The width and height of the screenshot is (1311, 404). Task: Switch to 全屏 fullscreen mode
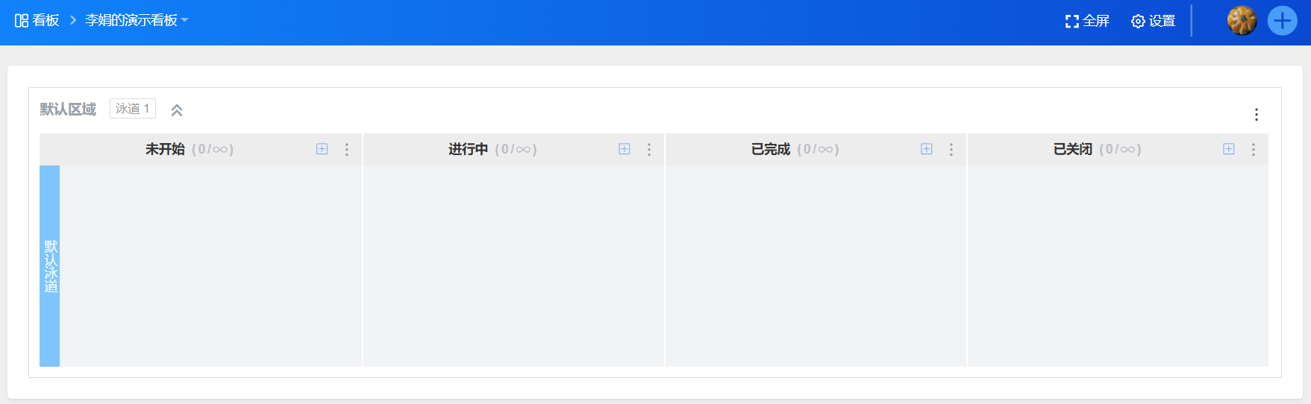[1087, 21]
